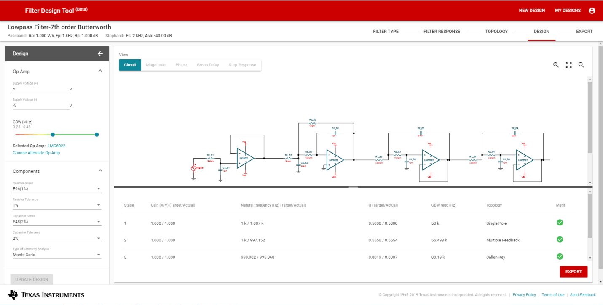Click the '55.498 k' GBW cell
603x305 pixels.
click(x=440, y=240)
